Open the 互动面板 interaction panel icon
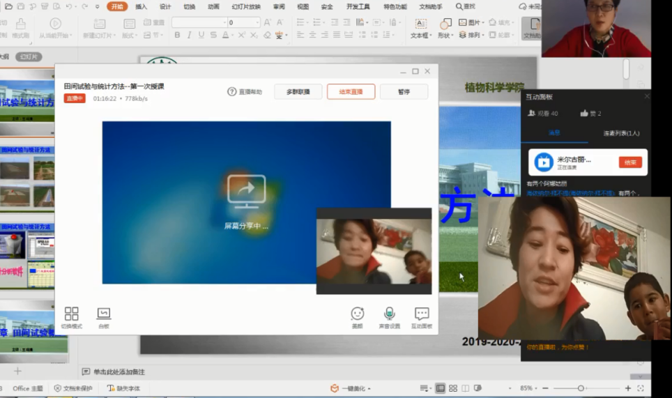The height and width of the screenshot is (398, 672). point(421,314)
